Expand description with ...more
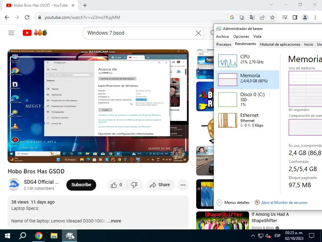Image resolution: width=322 pixels, height=242 pixels. pos(114,221)
